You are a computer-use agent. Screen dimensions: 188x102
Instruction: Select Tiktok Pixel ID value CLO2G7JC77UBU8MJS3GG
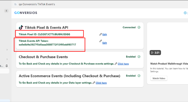coord(54,34)
